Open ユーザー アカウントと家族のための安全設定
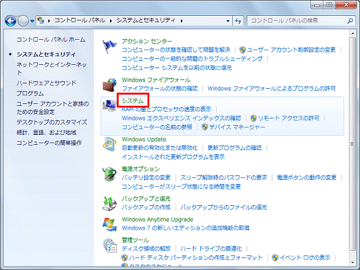This screenshot has width=360, height=270. pyautogui.click(x=52, y=108)
